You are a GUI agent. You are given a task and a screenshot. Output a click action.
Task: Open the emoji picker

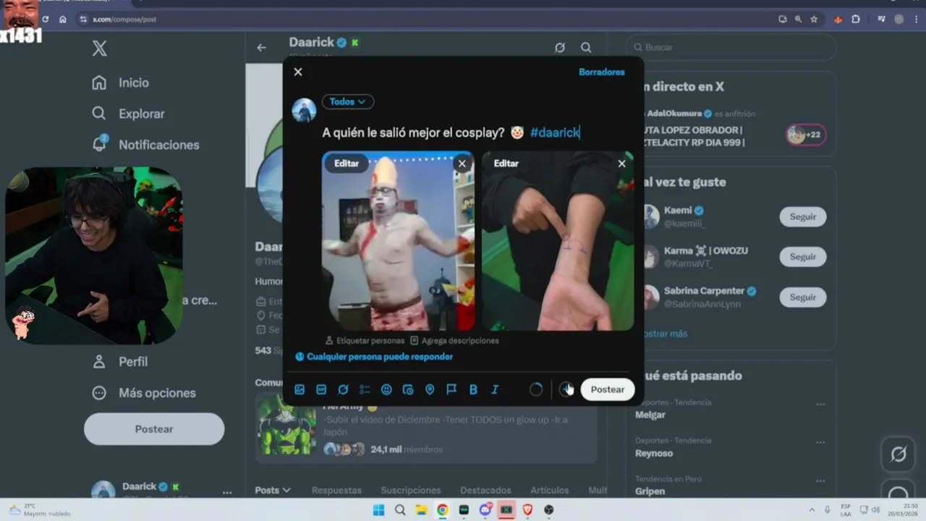click(386, 389)
